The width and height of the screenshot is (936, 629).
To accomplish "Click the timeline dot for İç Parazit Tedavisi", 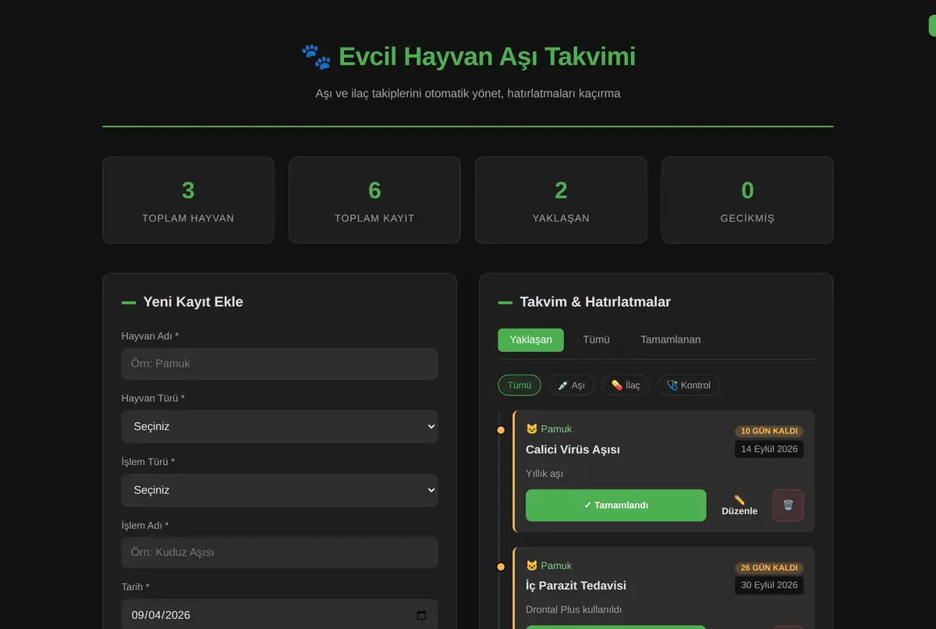I will [x=501, y=567].
